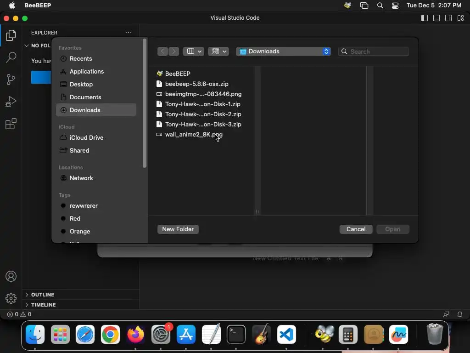Image resolution: width=470 pixels, height=353 pixels.
Task: Click sidebar scrollbar in file dialog
Action: tap(145, 103)
